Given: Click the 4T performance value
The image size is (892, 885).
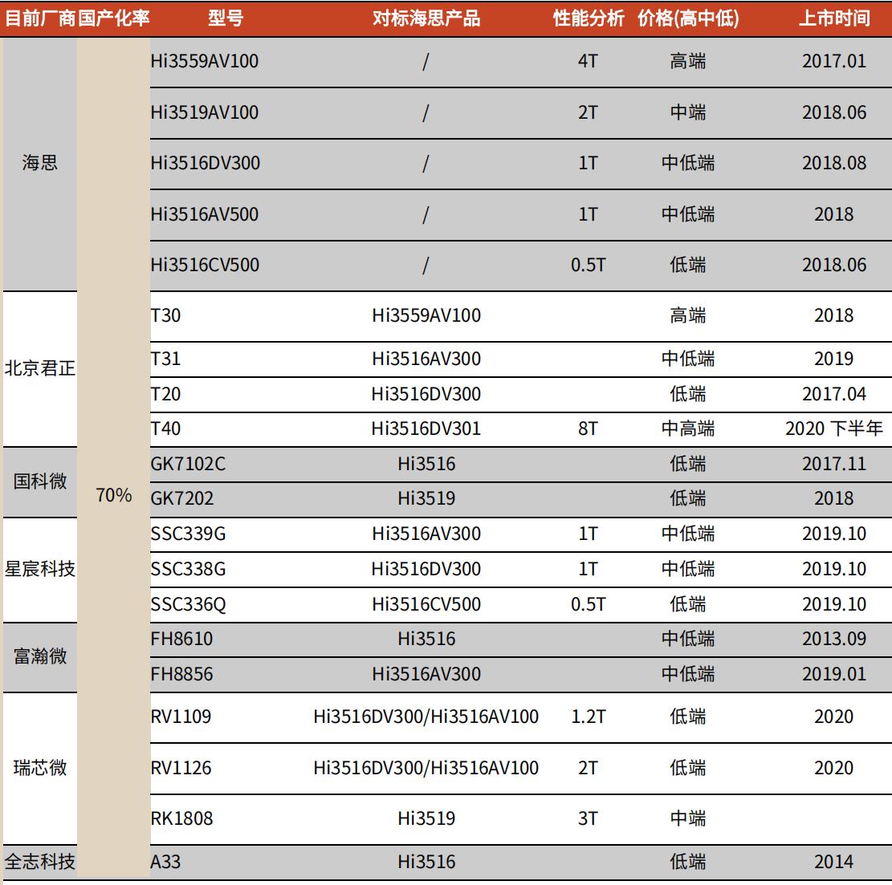Looking at the screenshot, I should coord(589,61).
